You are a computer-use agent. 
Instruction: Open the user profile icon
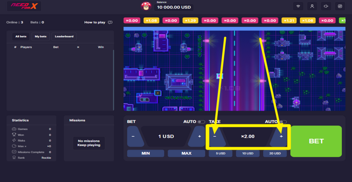312,6
